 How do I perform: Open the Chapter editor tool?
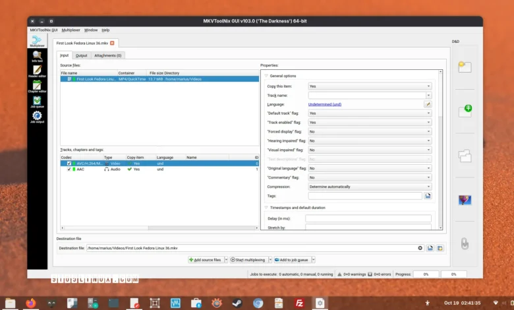37,86
